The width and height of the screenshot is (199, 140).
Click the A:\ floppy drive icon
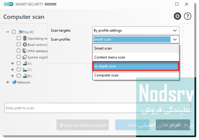pos(25,63)
